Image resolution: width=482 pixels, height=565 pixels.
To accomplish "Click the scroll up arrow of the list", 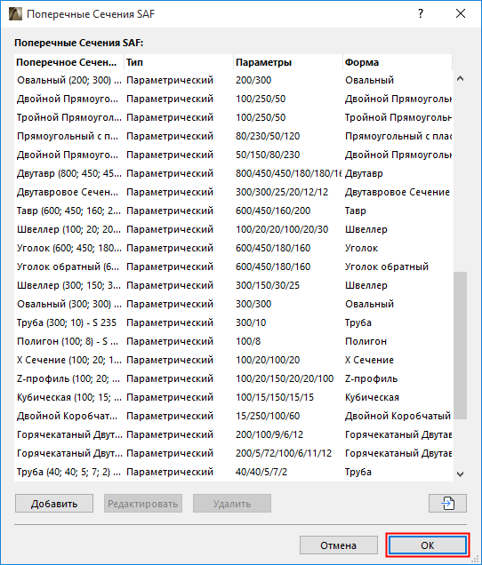I will (460, 78).
